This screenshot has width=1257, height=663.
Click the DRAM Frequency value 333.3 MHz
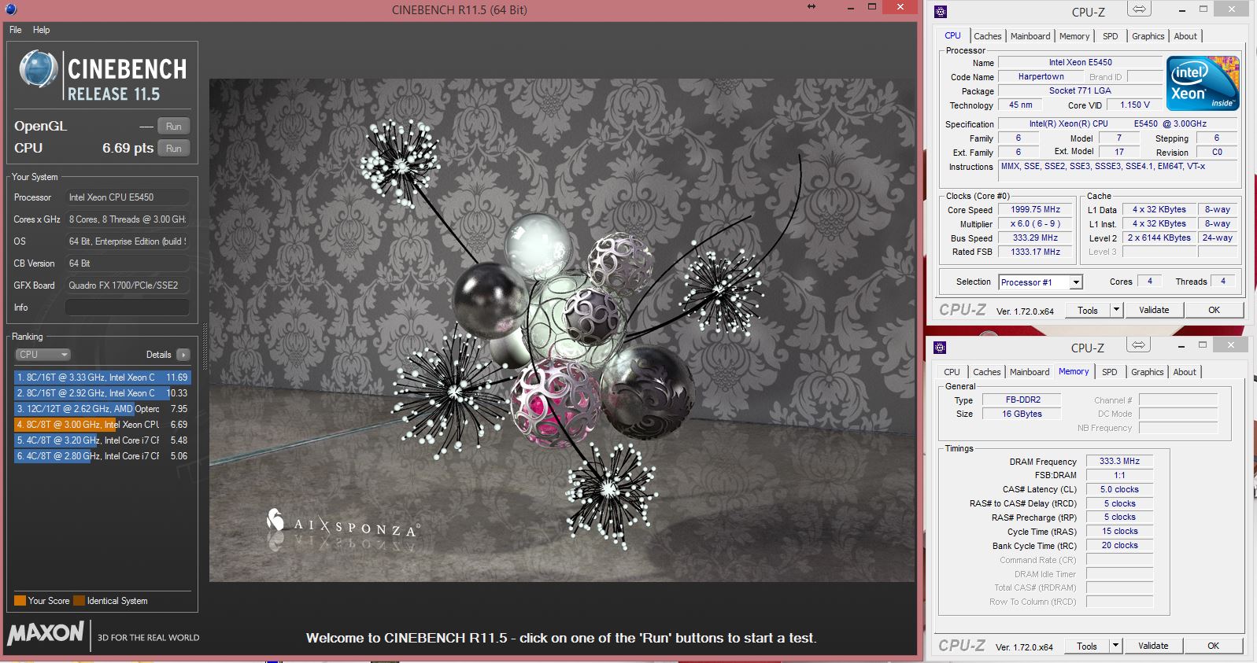(1119, 462)
